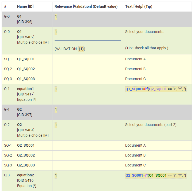Click subquestion Q2_SQ001 in the name column

pyautogui.click(x=26, y=146)
